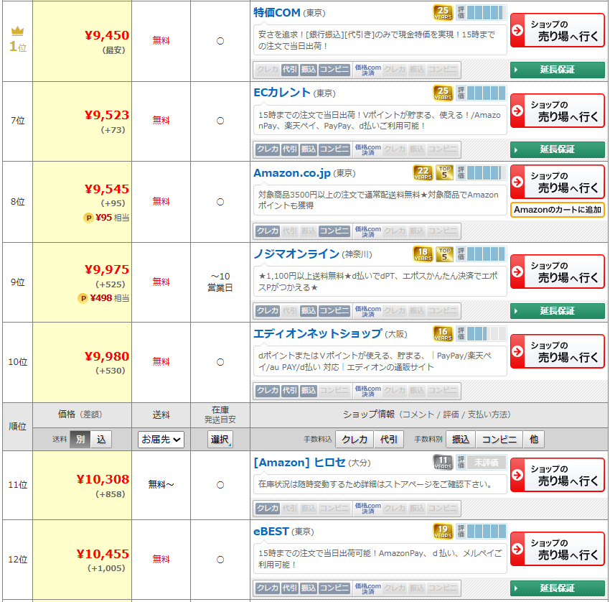Open eBEST's rating bar
Image resolution: width=610 pixels, height=602 pixels.
(482, 531)
